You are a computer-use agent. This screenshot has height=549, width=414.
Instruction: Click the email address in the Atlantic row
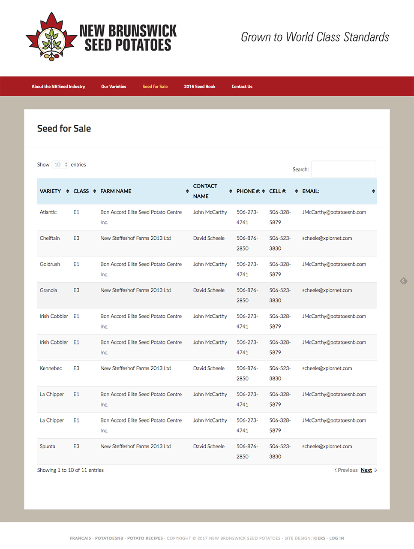(334, 212)
